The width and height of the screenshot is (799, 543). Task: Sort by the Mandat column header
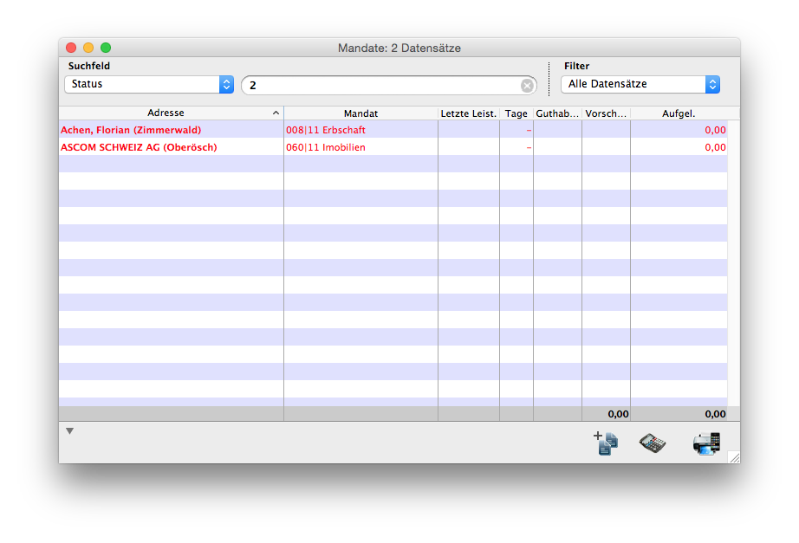pos(361,113)
